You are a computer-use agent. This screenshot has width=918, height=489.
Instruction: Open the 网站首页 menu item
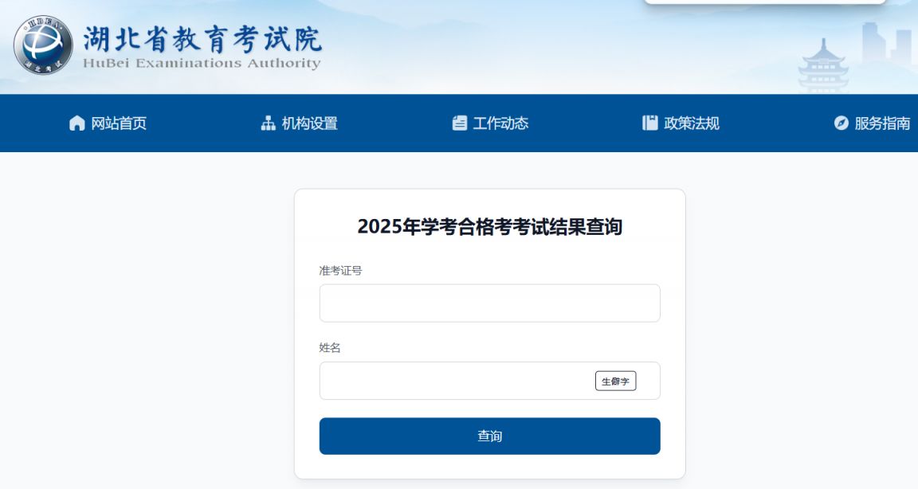[119, 123]
